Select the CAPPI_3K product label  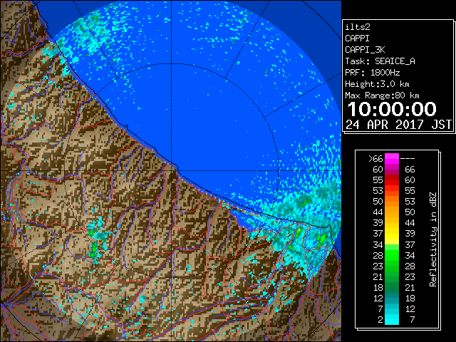pos(365,50)
